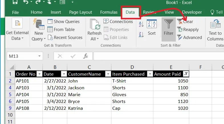
Task: Open Order No filter dropdown
Action: pos(39,74)
